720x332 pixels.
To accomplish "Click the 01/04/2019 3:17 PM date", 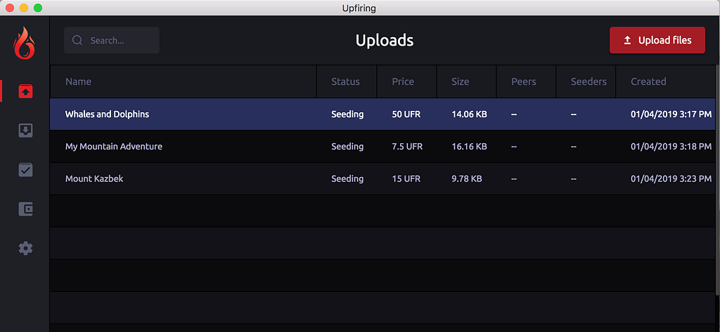I will pos(671,114).
